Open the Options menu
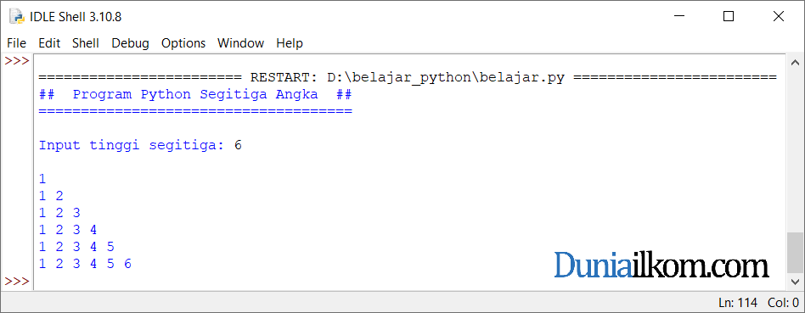 pyautogui.click(x=183, y=43)
